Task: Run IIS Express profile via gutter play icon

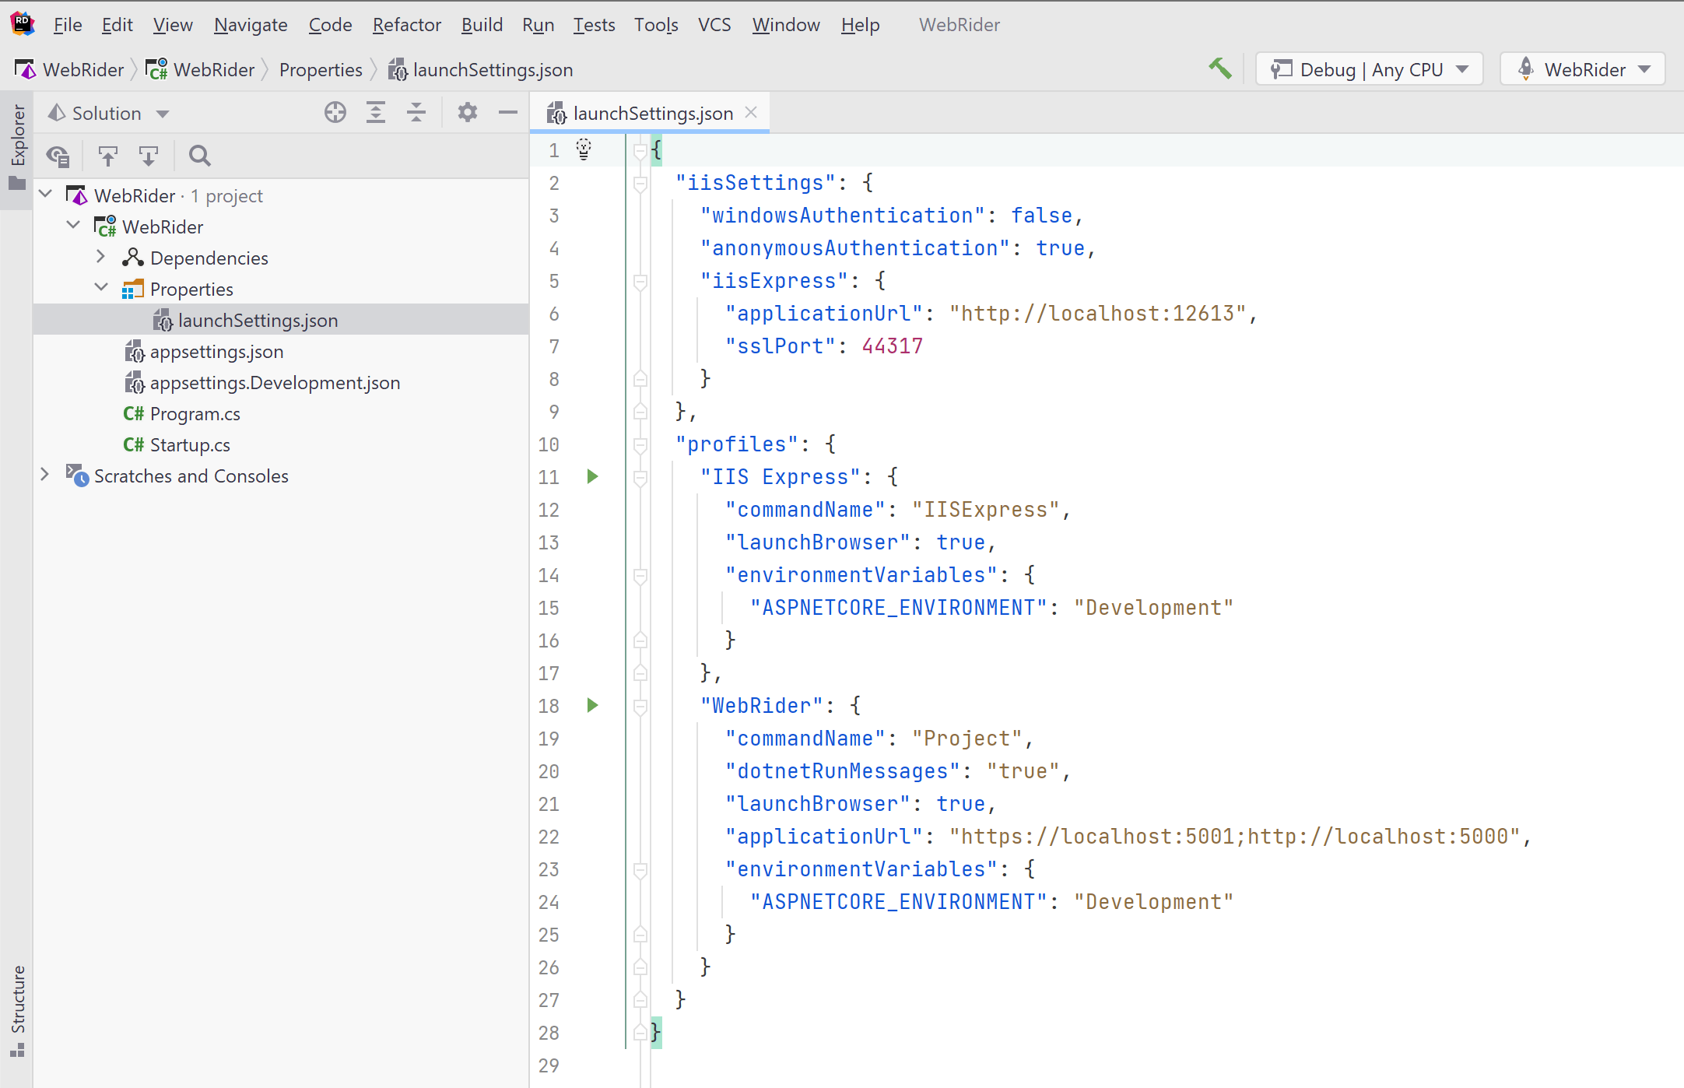Action: click(x=593, y=476)
